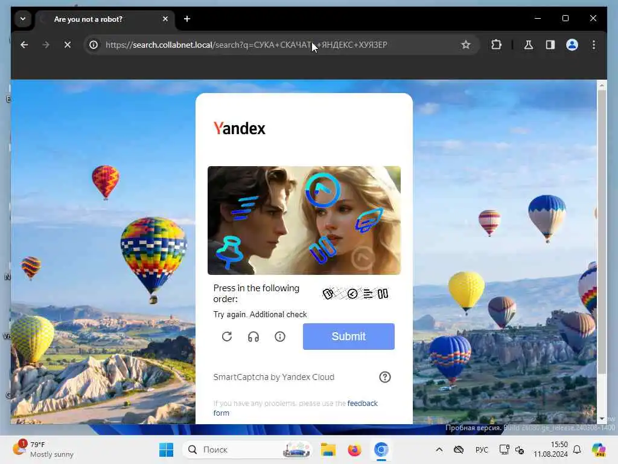
Task: Go back to the previous page
Action: click(x=24, y=45)
